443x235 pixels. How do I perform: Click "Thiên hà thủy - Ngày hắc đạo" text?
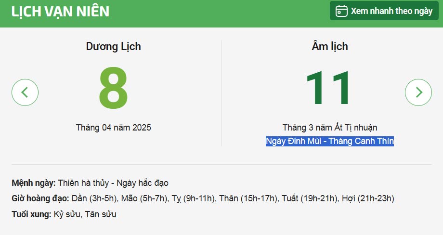click(x=113, y=183)
